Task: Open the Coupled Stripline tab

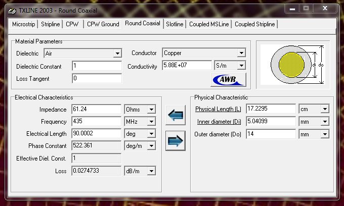Action: click(x=254, y=24)
